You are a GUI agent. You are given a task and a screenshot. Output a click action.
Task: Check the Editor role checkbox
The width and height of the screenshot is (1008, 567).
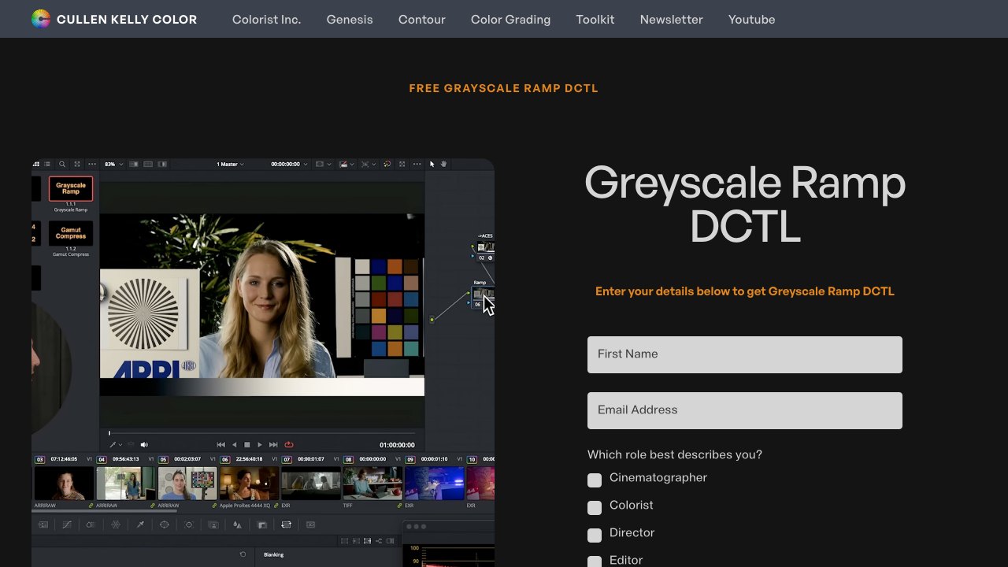[595, 561]
